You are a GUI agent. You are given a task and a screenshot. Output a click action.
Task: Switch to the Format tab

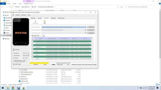click(x=39, y=18)
